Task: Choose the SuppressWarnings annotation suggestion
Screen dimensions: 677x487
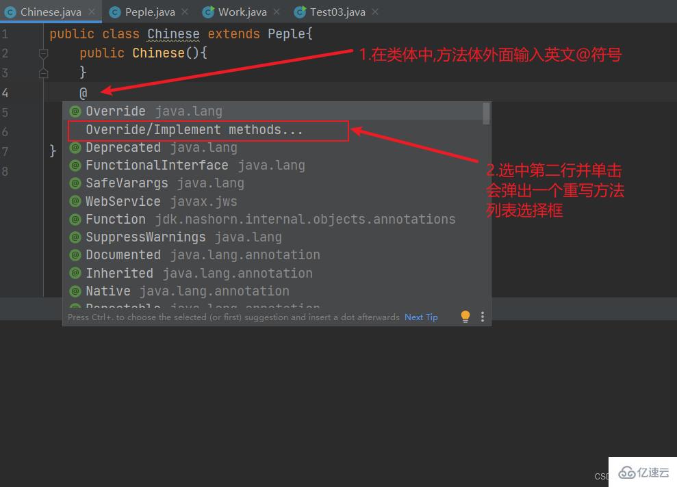Action: 273,237
